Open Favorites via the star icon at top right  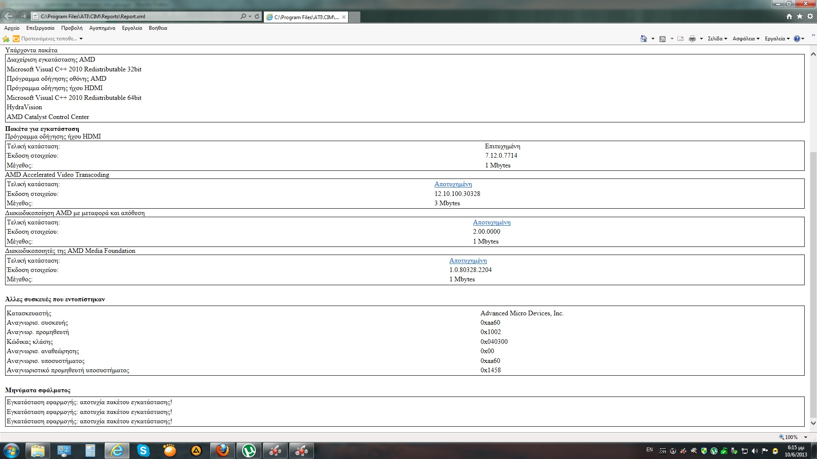tap(800, 16)
